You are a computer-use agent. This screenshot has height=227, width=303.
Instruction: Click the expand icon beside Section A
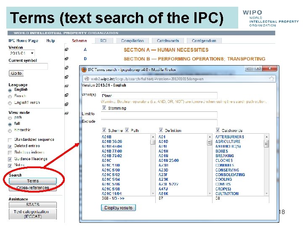66,50
